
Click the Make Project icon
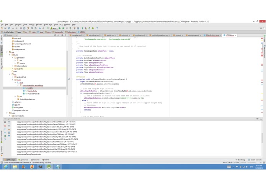click(48, 28)
